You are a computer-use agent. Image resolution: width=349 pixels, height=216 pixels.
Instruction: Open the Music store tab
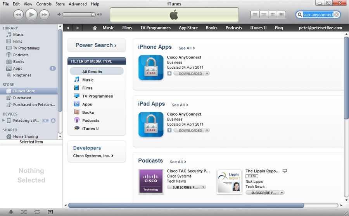pyautogui.click(x=108, y=28)
